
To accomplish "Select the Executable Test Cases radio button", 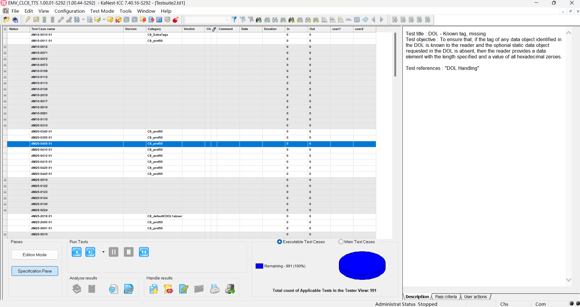I will pos(280,242).
